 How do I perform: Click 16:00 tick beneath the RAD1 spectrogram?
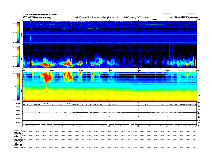[139, 70]
